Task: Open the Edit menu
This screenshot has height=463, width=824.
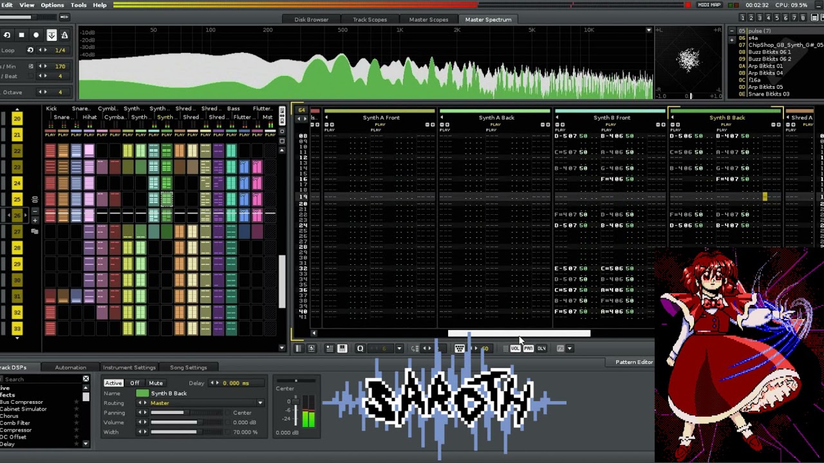Action: click(7, 5)
